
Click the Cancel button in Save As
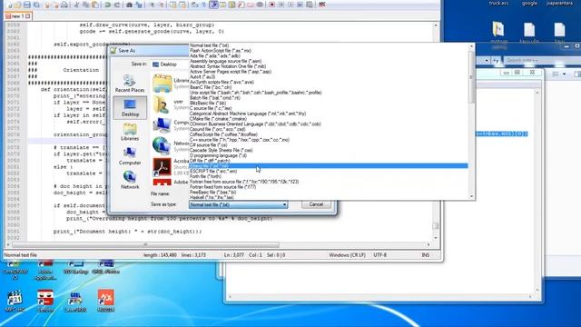pos(316,204)
